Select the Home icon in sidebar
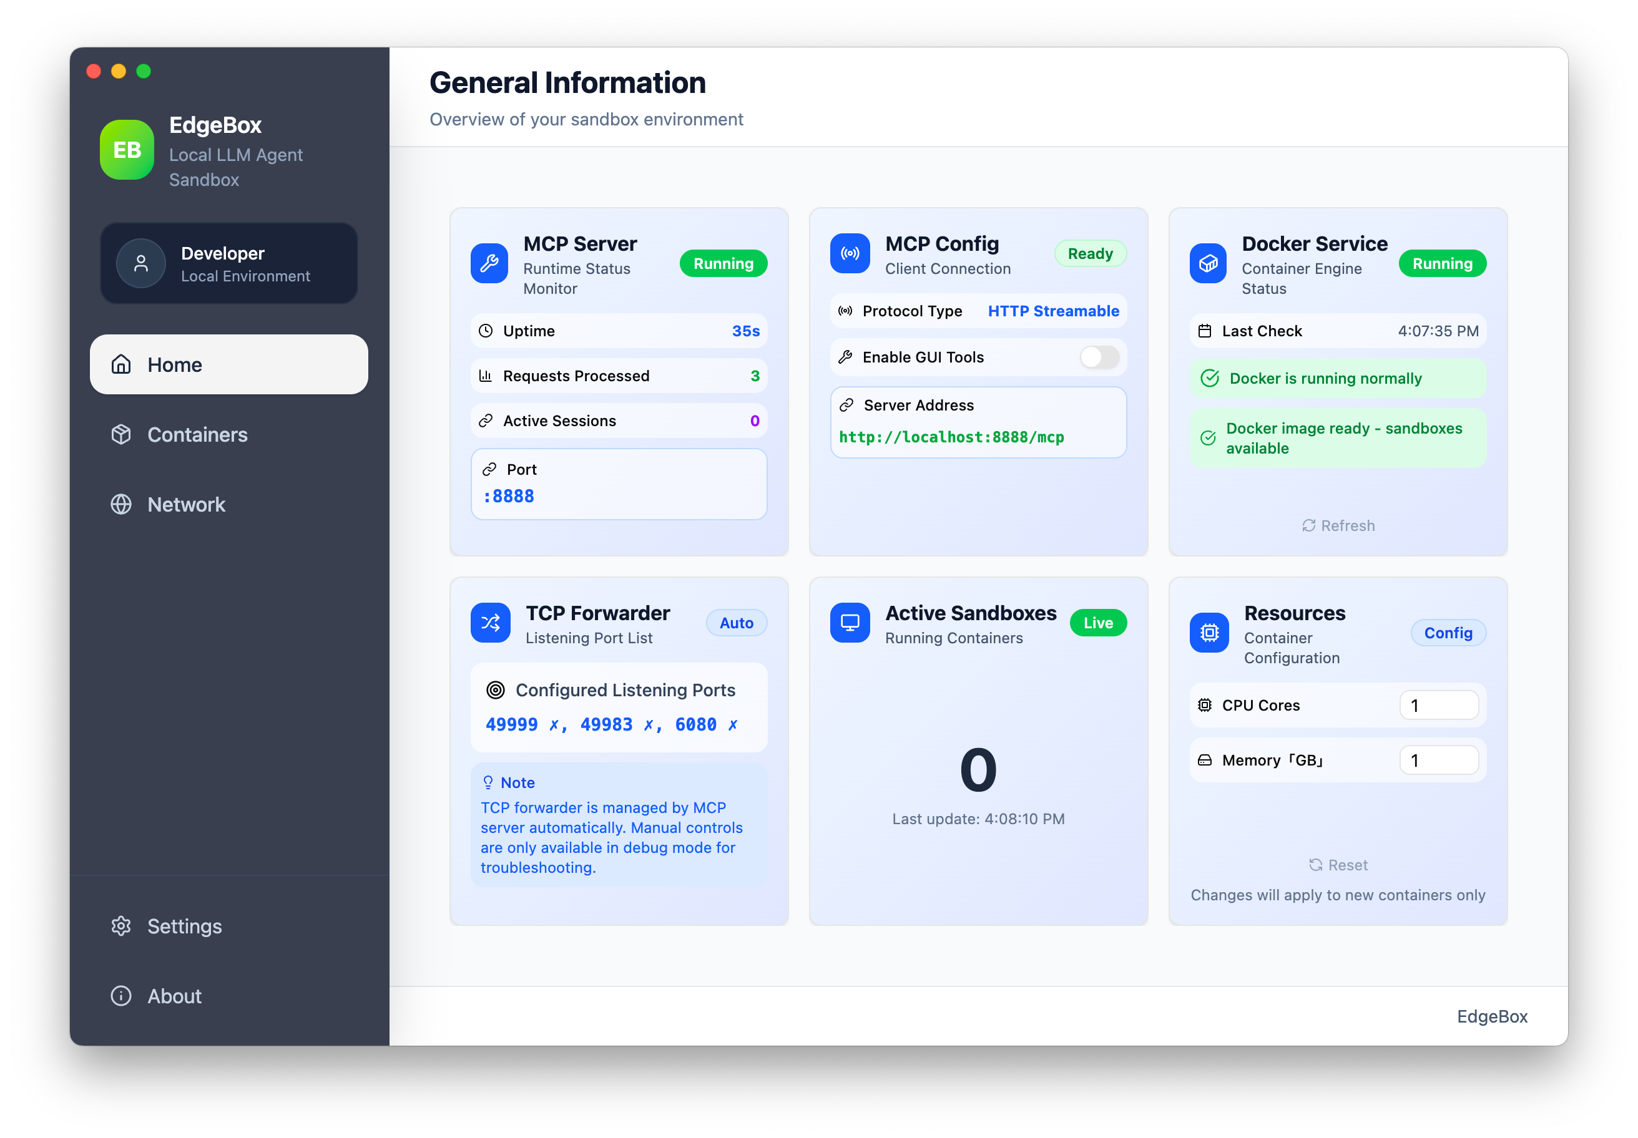Screen dimensions: 1638x1138 click(120, 364)
